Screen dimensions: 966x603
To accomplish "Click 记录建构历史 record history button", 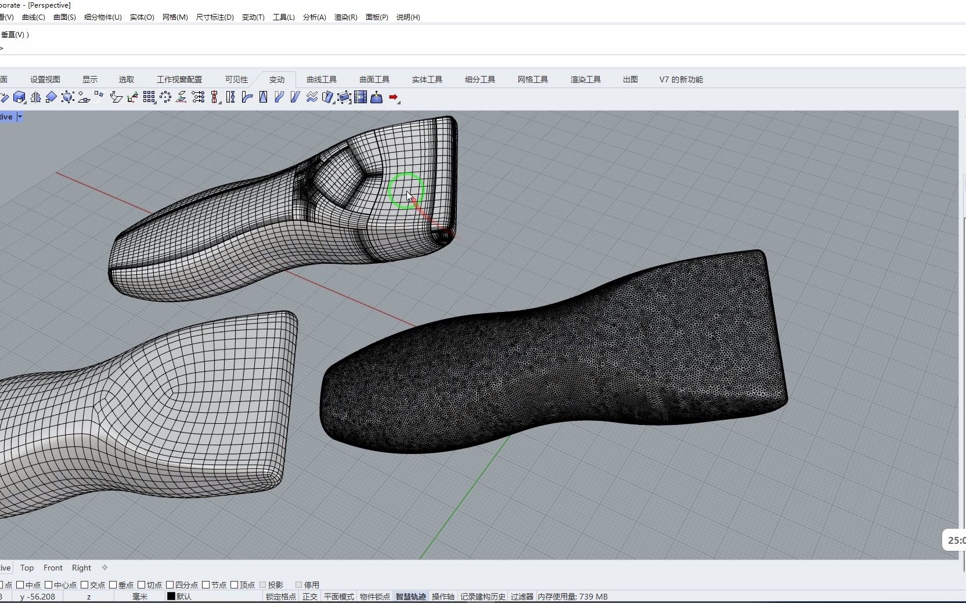I will point(483,596).
